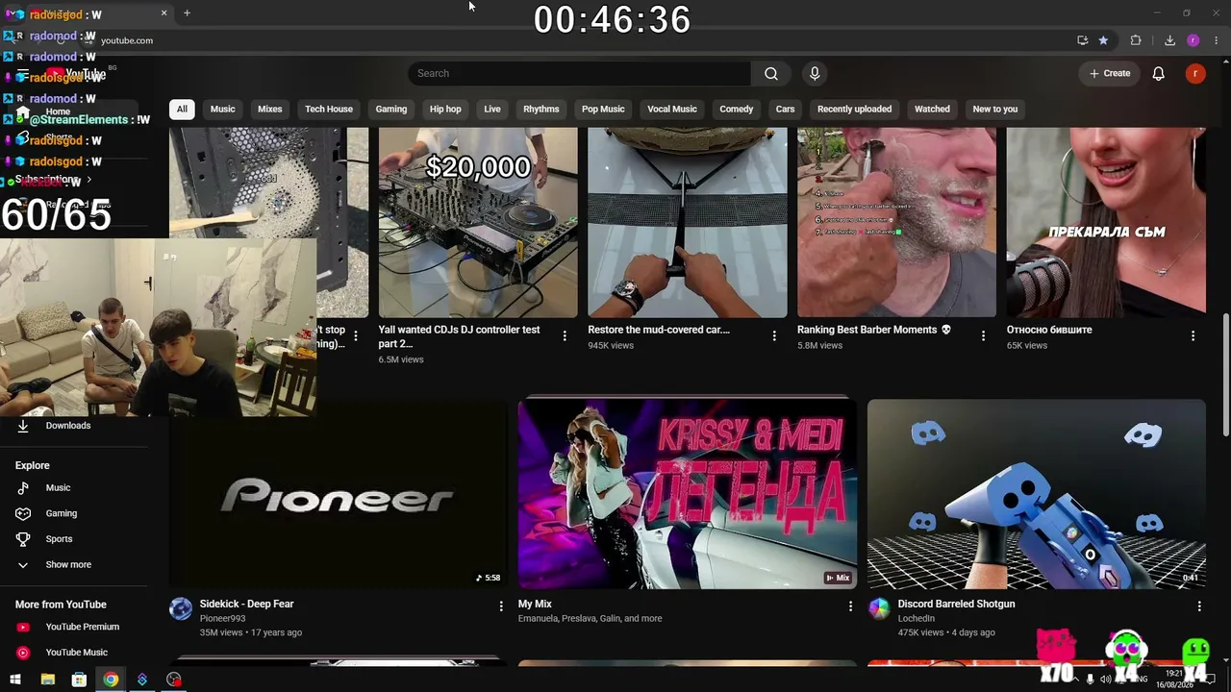Click the install app icon in address bar
This screenshot has height=692, width=1231.
(1083, 40)
